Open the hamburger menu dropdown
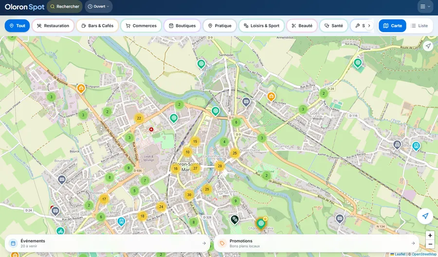Viewport: 438px width, 257px height. pos(425,6)
